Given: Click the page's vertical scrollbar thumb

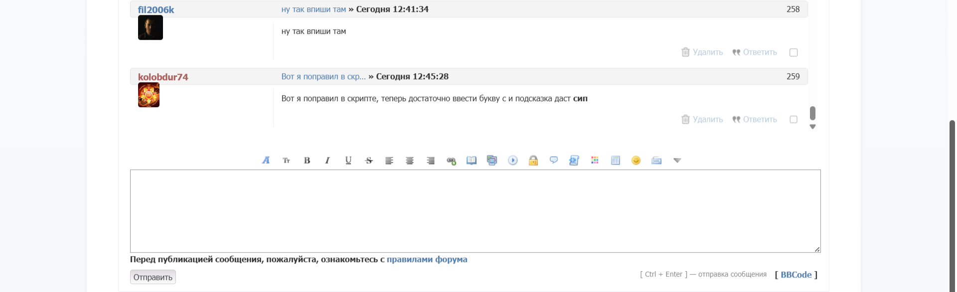Looking at the screenshot, I should pos(952,206).
